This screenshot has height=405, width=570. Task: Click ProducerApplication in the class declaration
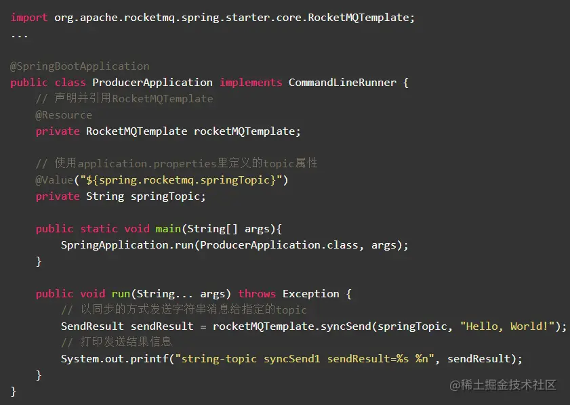[152, 83]
